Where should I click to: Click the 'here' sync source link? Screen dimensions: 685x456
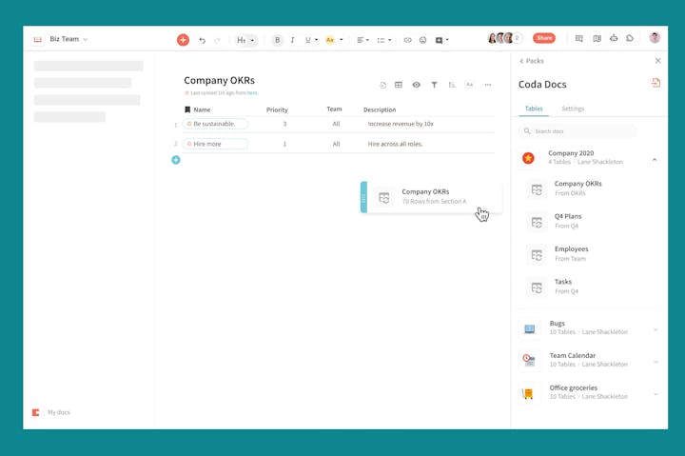pyautogui.click(x=252, y=93)
